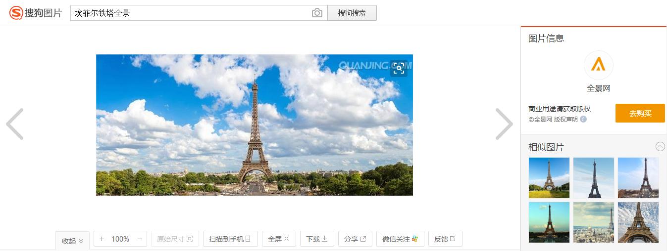Open similar image with yellow flower field
The height and width of the screenshot is (251, 667).
click(549, 178)
